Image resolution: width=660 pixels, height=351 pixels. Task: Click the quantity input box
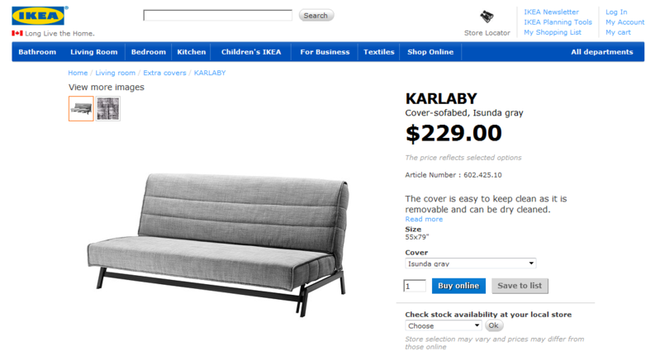(415, 287)
